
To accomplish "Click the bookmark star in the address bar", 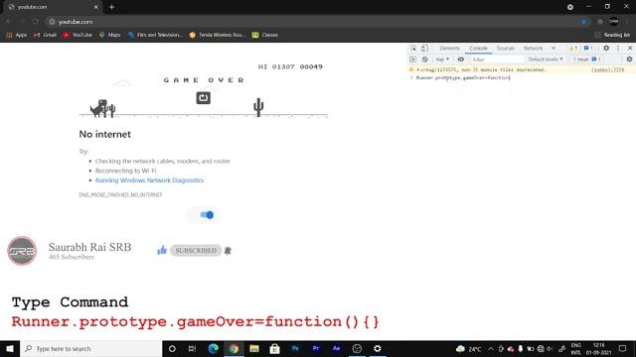I will click(583, 22).
